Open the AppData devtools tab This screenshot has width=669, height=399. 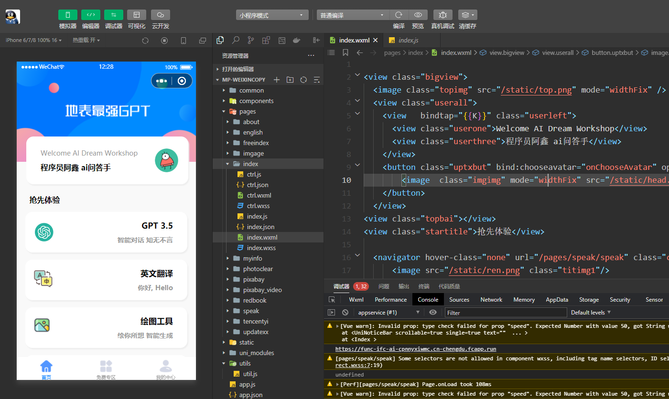tap(557, 300)
